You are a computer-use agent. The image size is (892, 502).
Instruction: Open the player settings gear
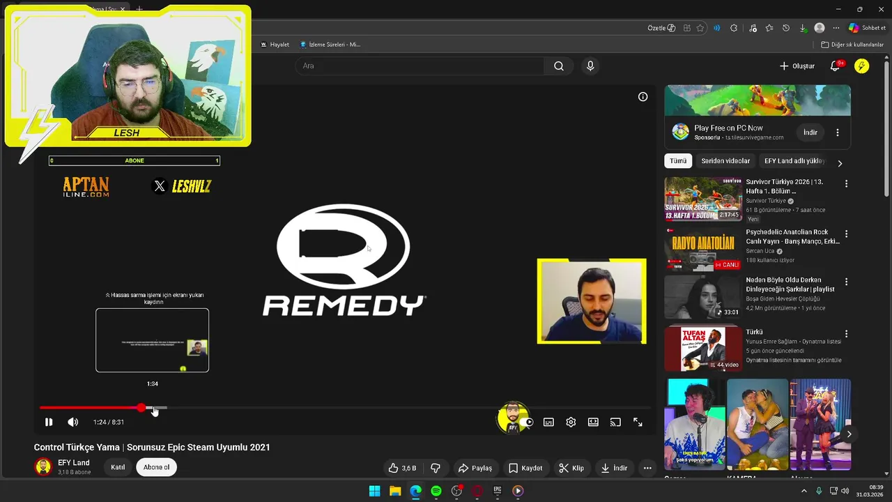tap(571, 422)
